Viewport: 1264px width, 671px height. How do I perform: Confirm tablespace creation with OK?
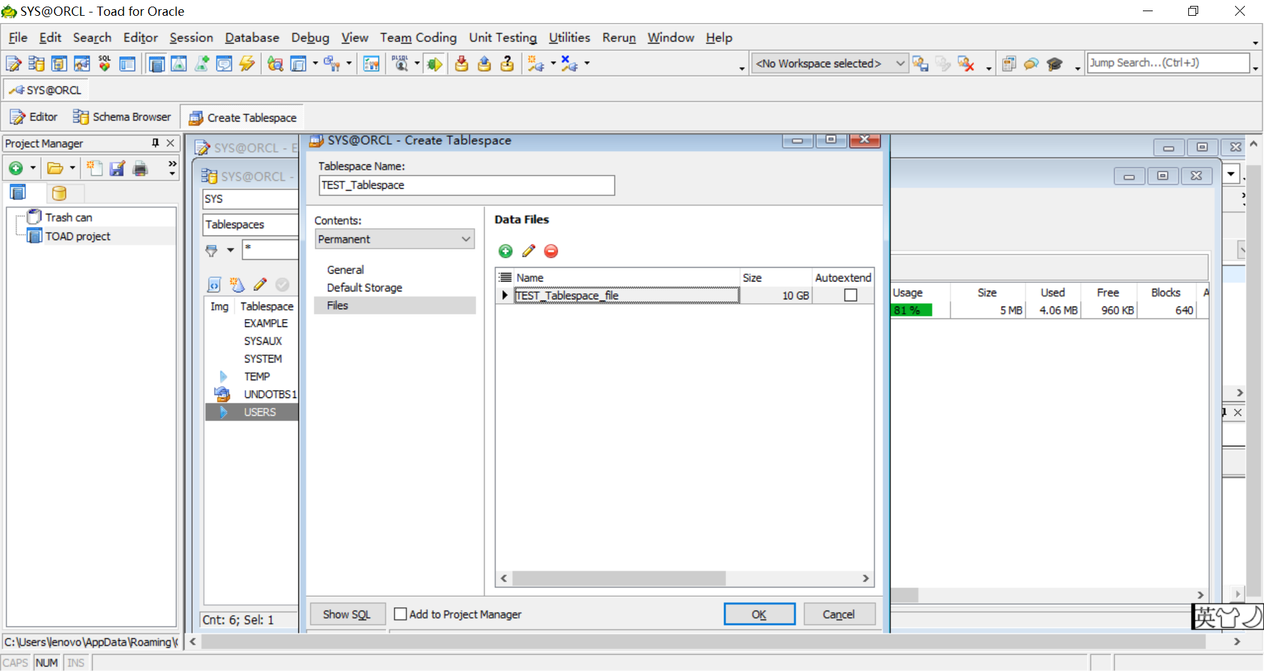[x=759, y=614]
